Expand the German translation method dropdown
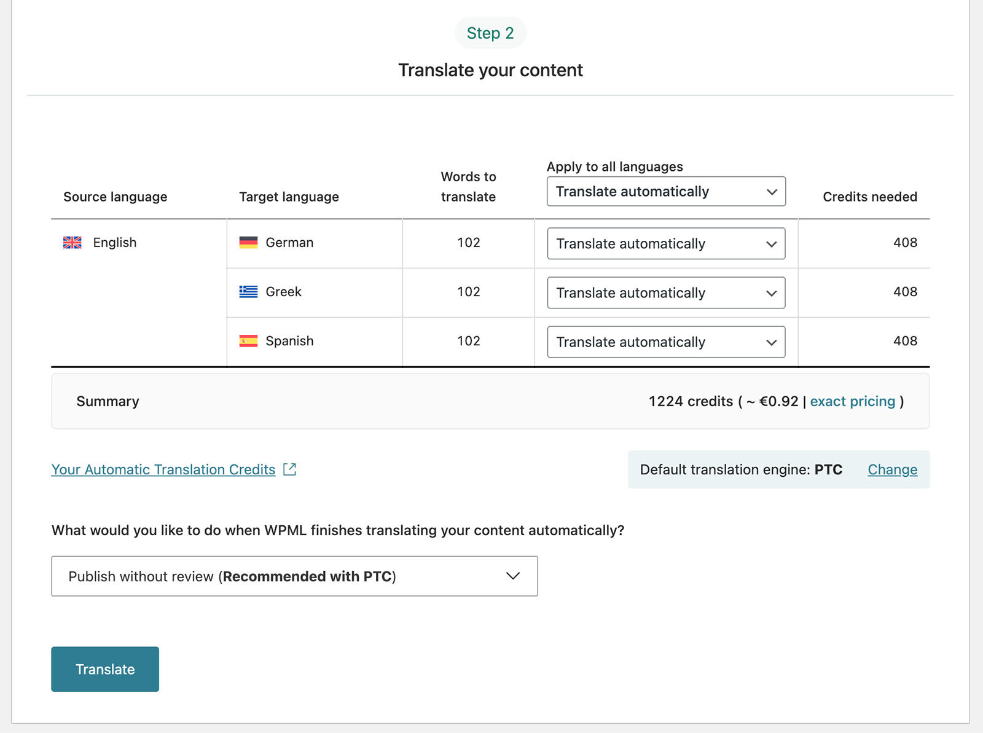 click(x=666, y=244)
